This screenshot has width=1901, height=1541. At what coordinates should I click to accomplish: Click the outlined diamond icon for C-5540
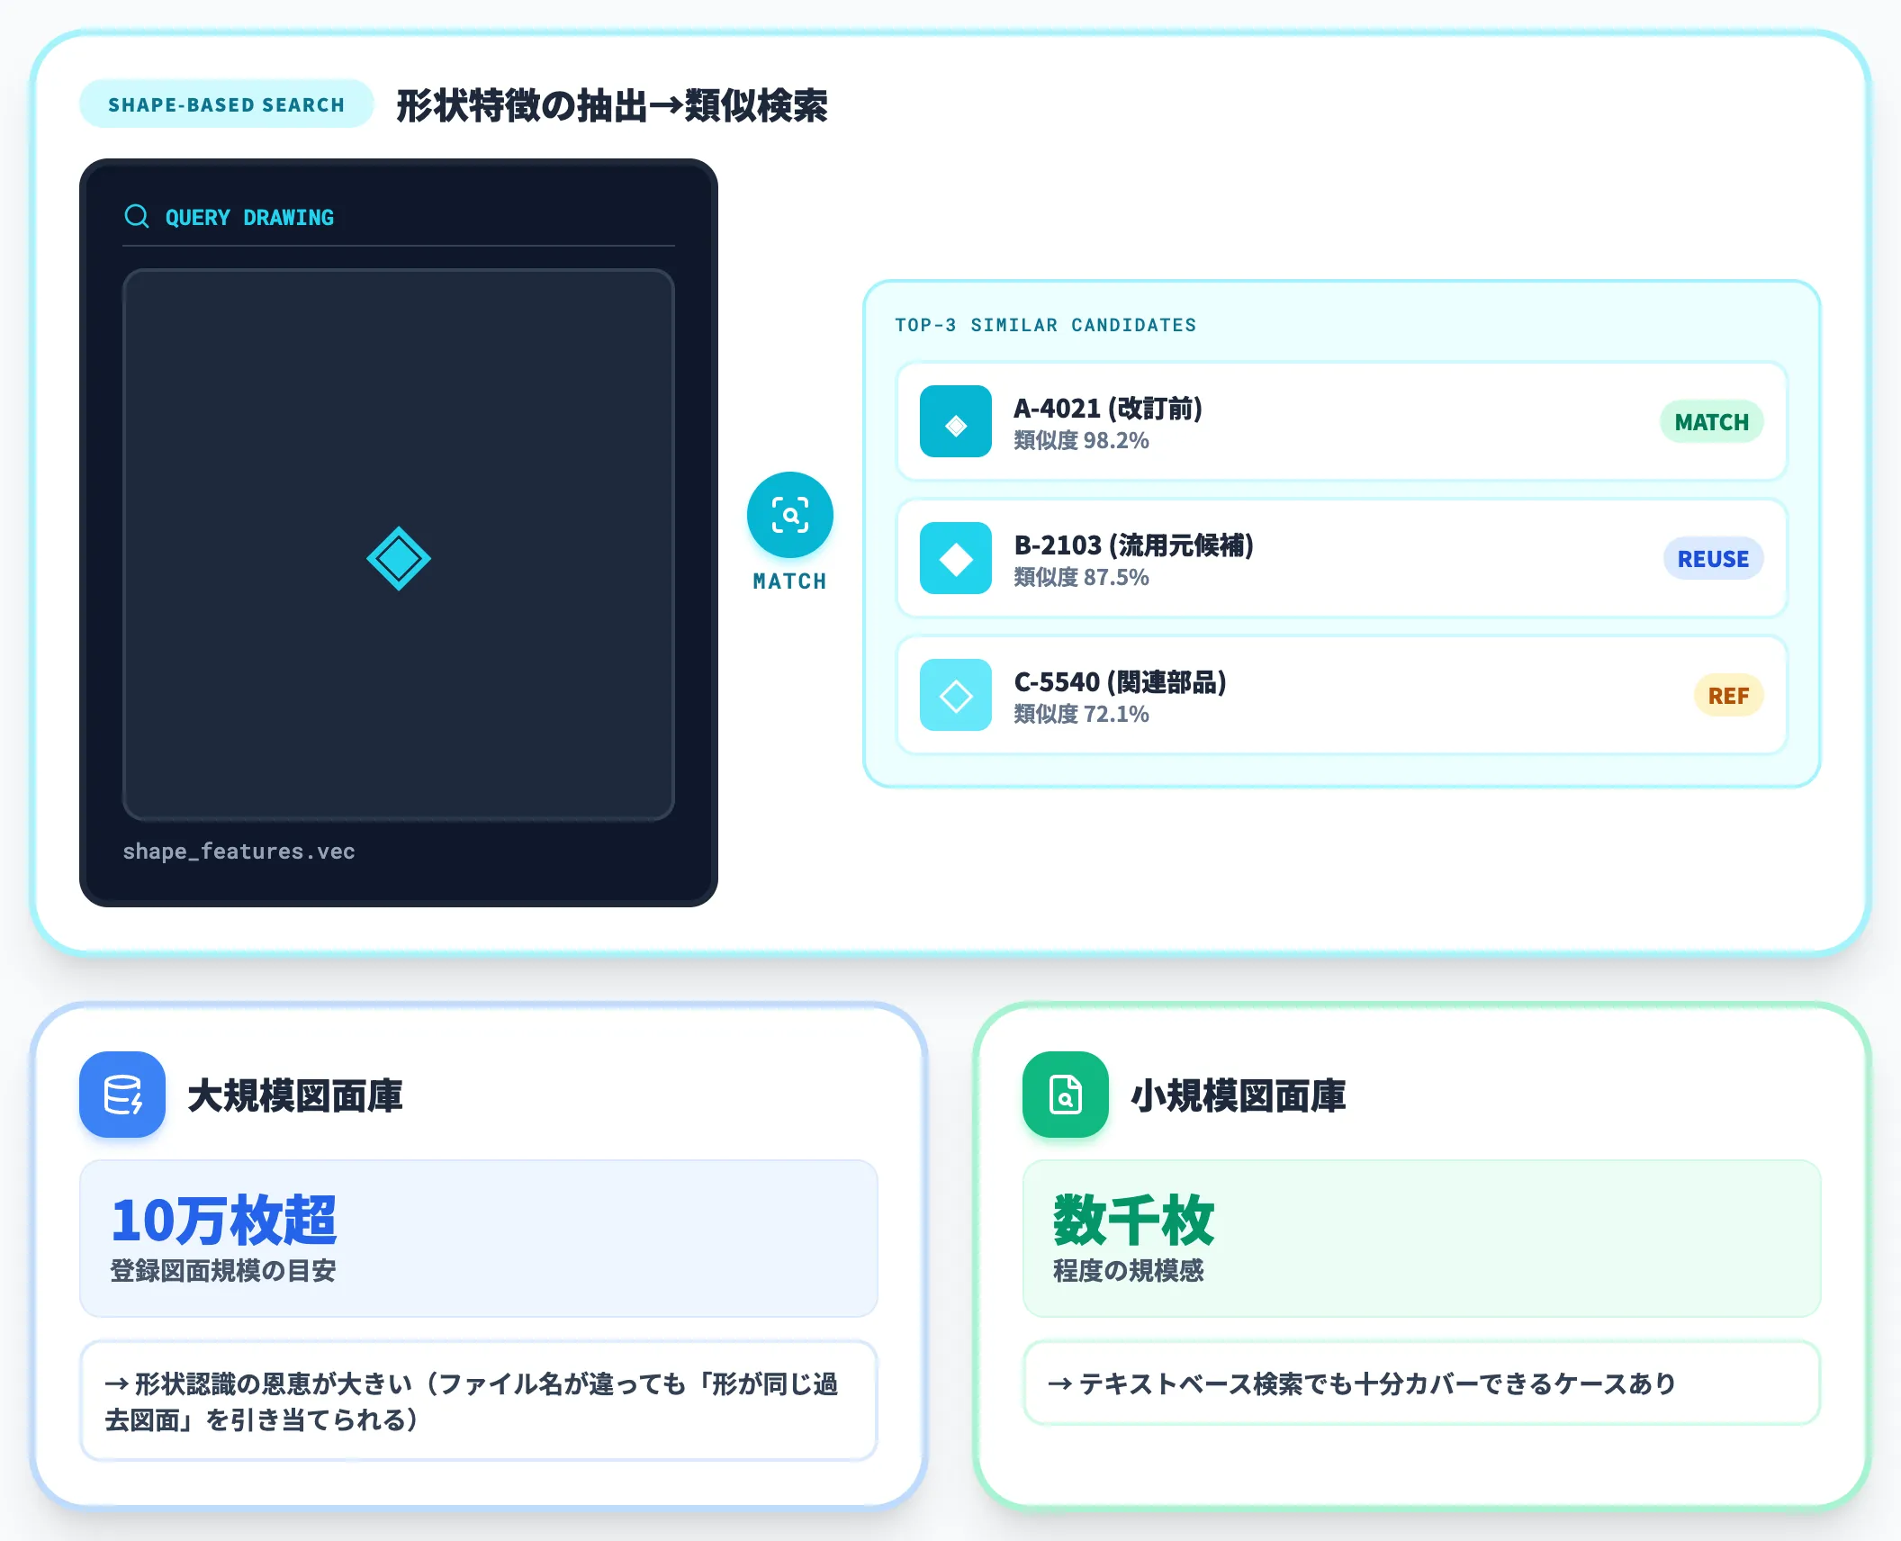tap(956, 695)
